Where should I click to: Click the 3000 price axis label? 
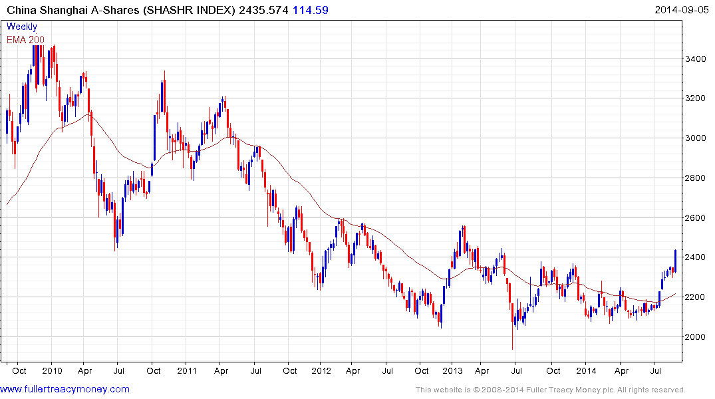point(696,138)
